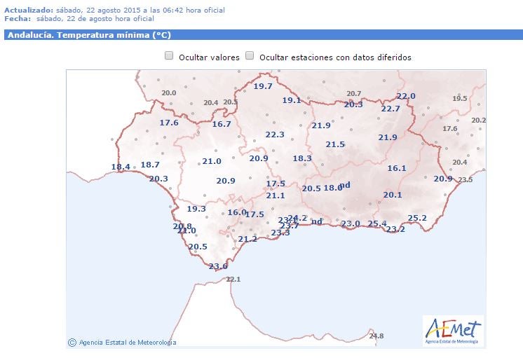Click the station showing 22.0 degrees
This screenshot has width=523, height=358.
(x=406, y=96)
